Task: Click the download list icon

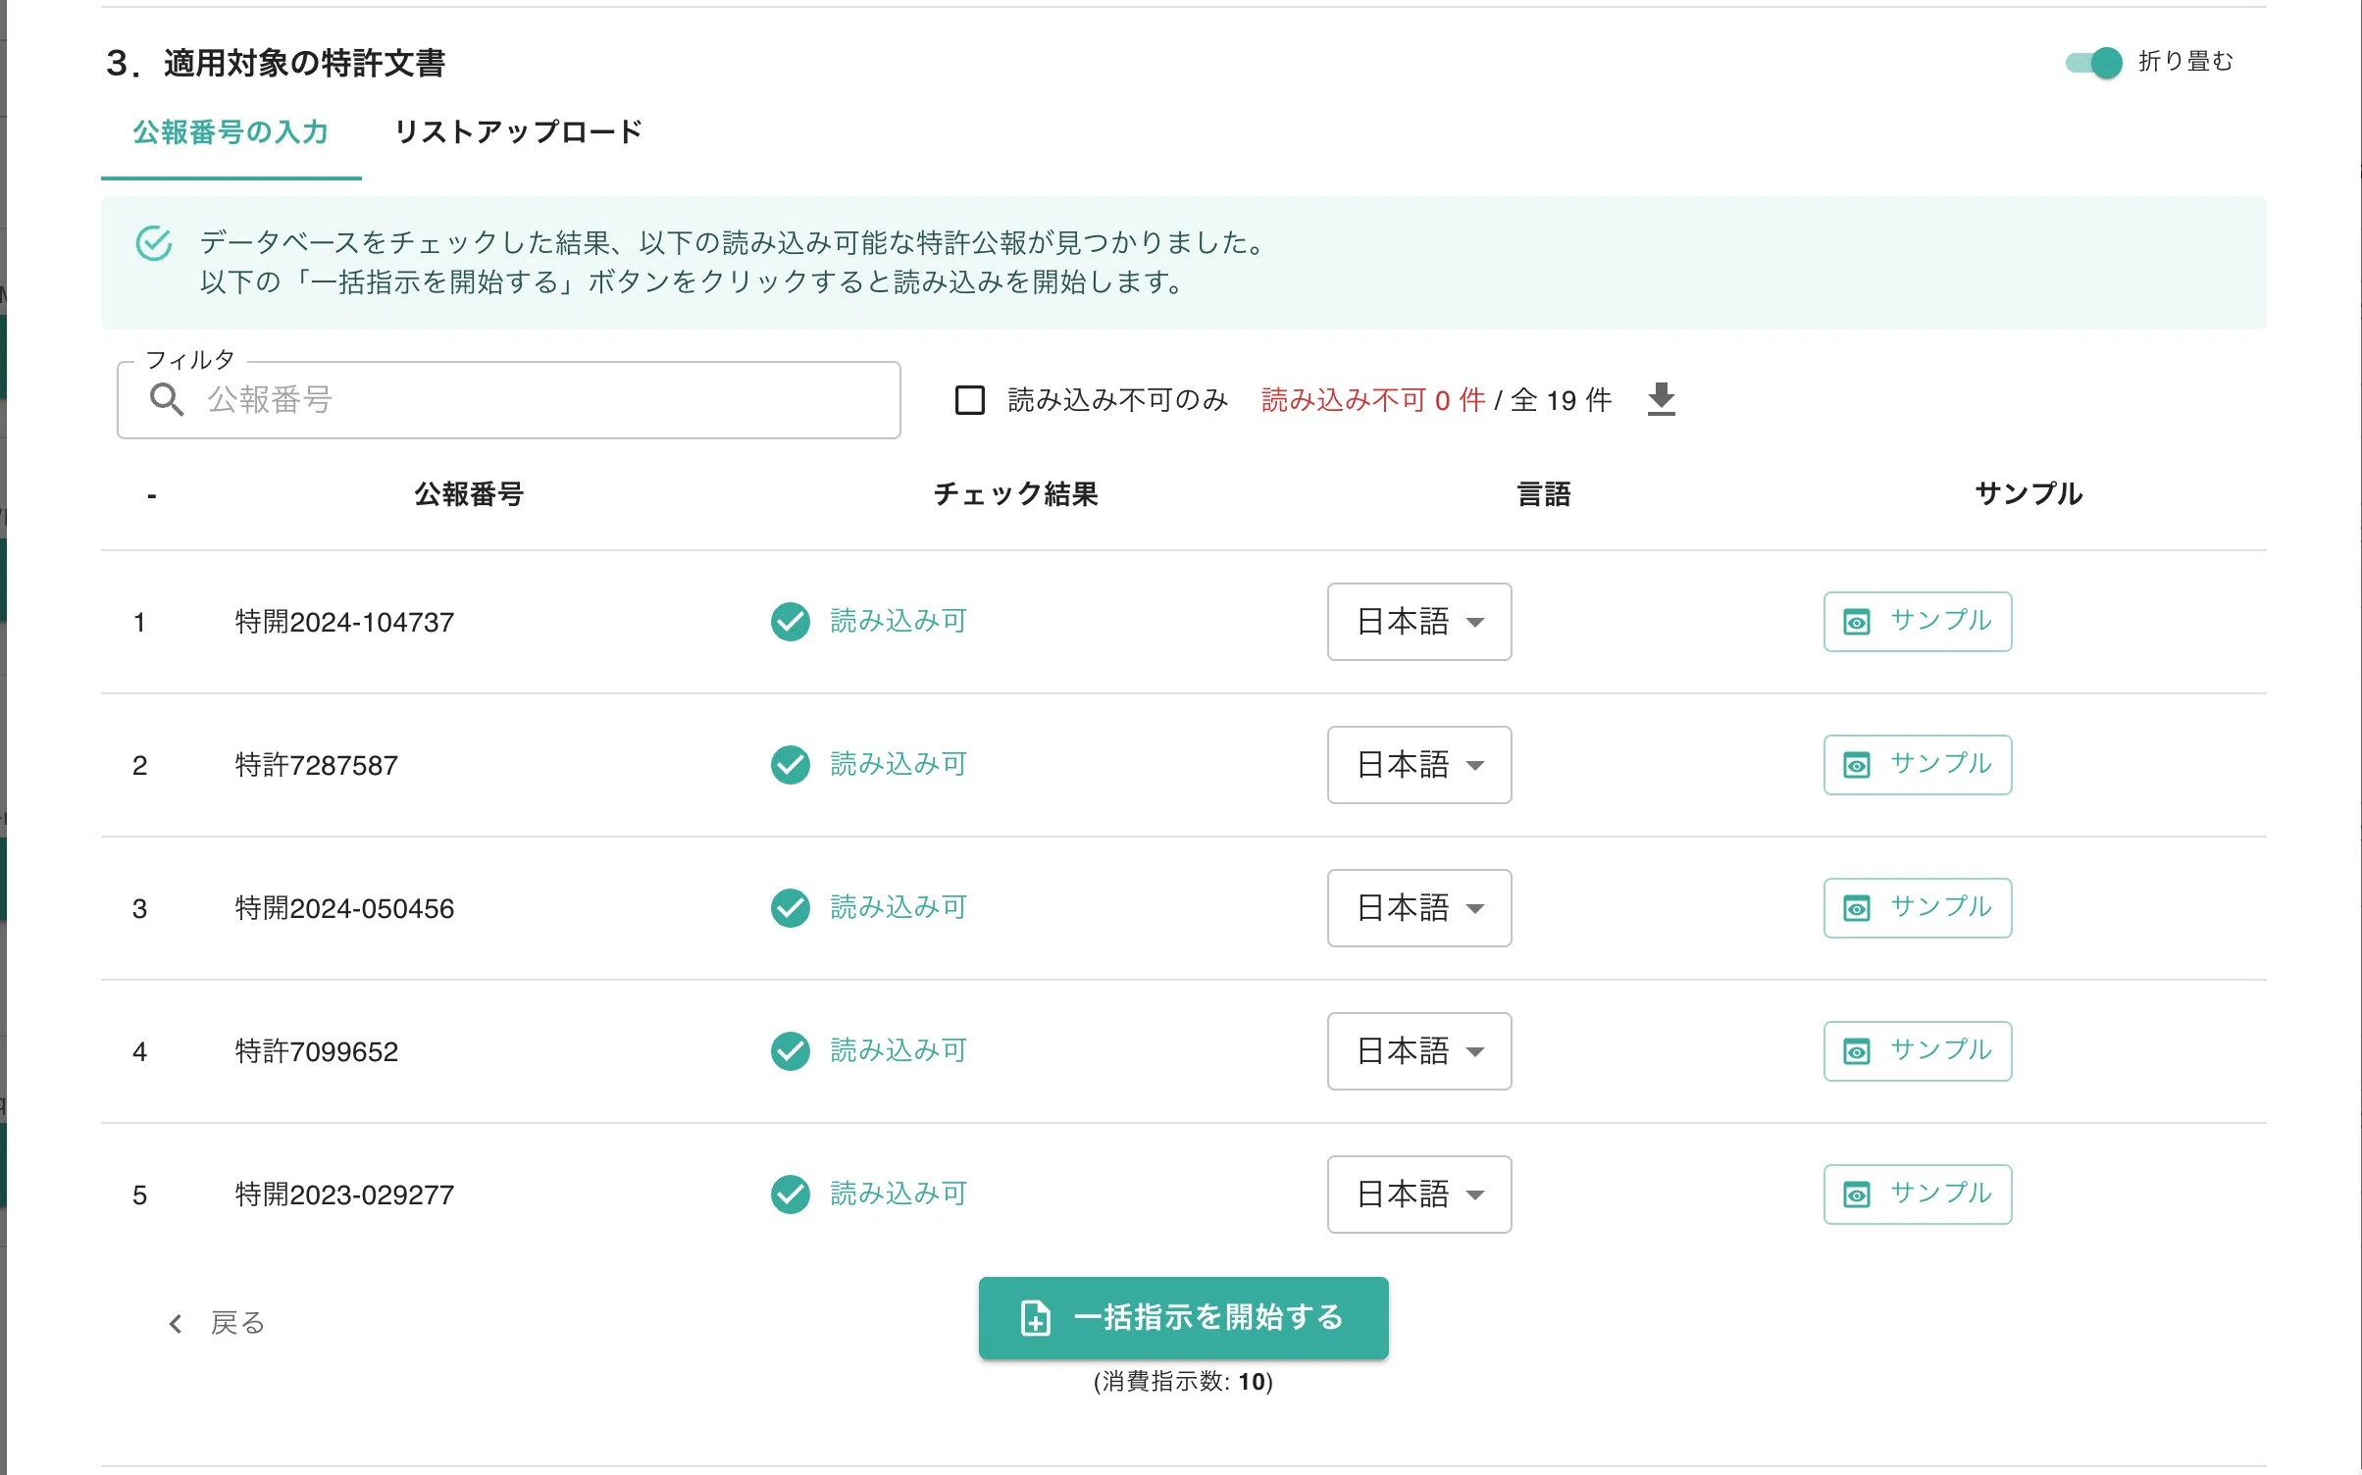Action: (1661, 399)
